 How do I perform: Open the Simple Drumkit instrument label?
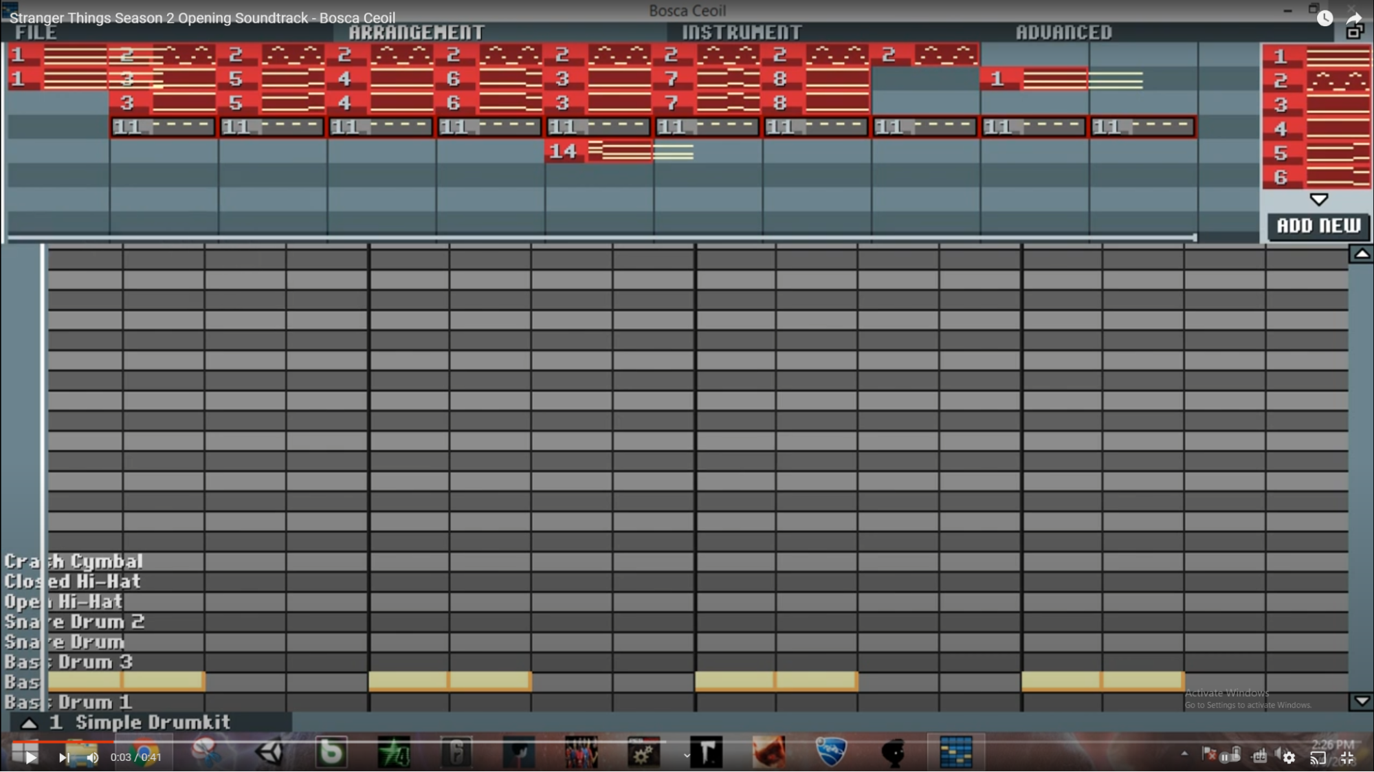[153, 723]
